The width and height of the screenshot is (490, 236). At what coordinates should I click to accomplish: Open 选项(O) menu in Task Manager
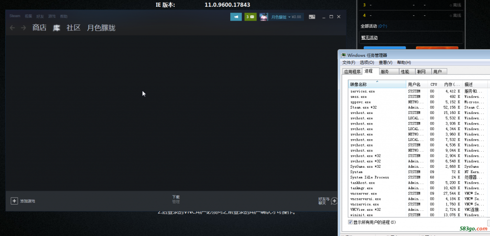[x=367, y=62]
